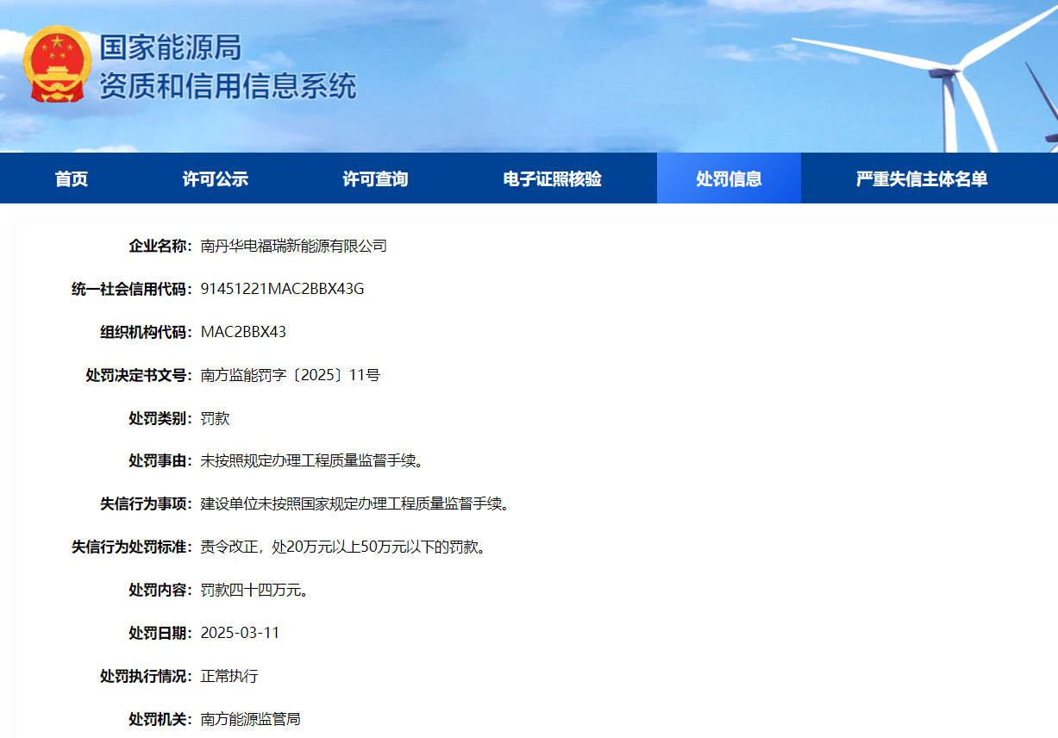
Task: Click the text 建设单位未按照国家规定办理工程质量监督手续。
Action: tap(355, 503)
